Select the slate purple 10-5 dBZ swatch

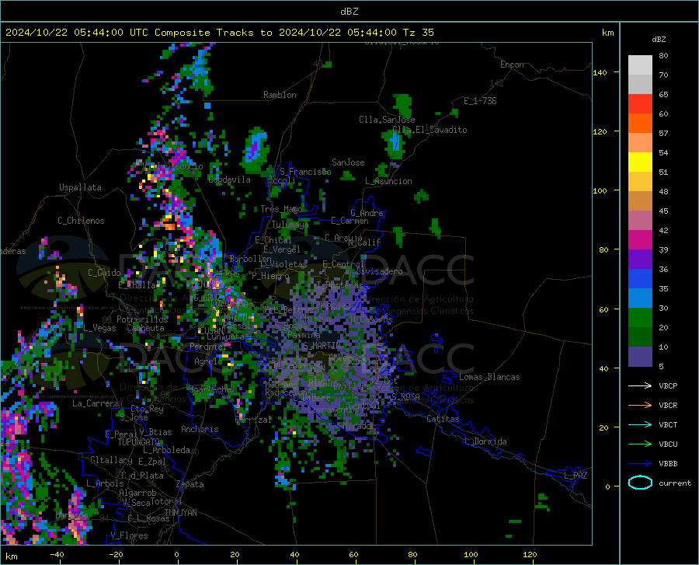click(640, 357)
